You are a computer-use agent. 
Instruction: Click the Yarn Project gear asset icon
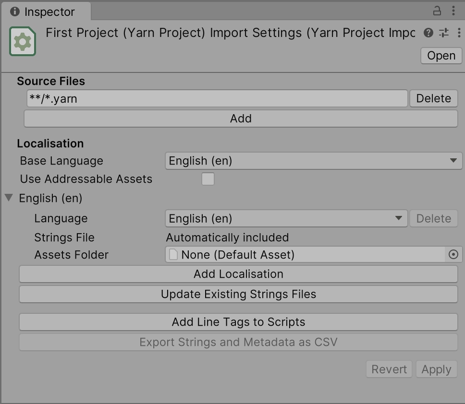(23, 42)
